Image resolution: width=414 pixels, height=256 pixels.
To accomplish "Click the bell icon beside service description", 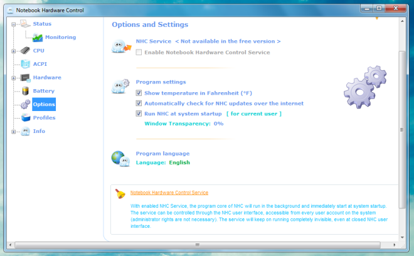I will (120, 194).
